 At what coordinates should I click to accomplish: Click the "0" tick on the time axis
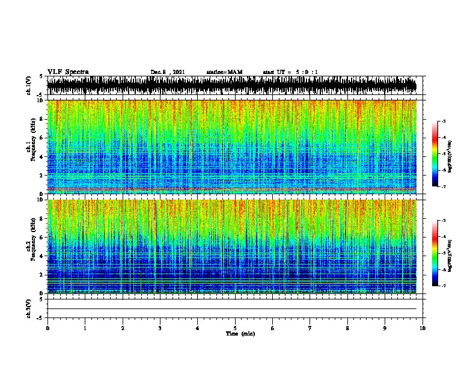click(47, 328)
